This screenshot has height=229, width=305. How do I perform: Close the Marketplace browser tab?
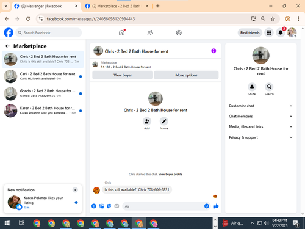click(x=147, y=6)
